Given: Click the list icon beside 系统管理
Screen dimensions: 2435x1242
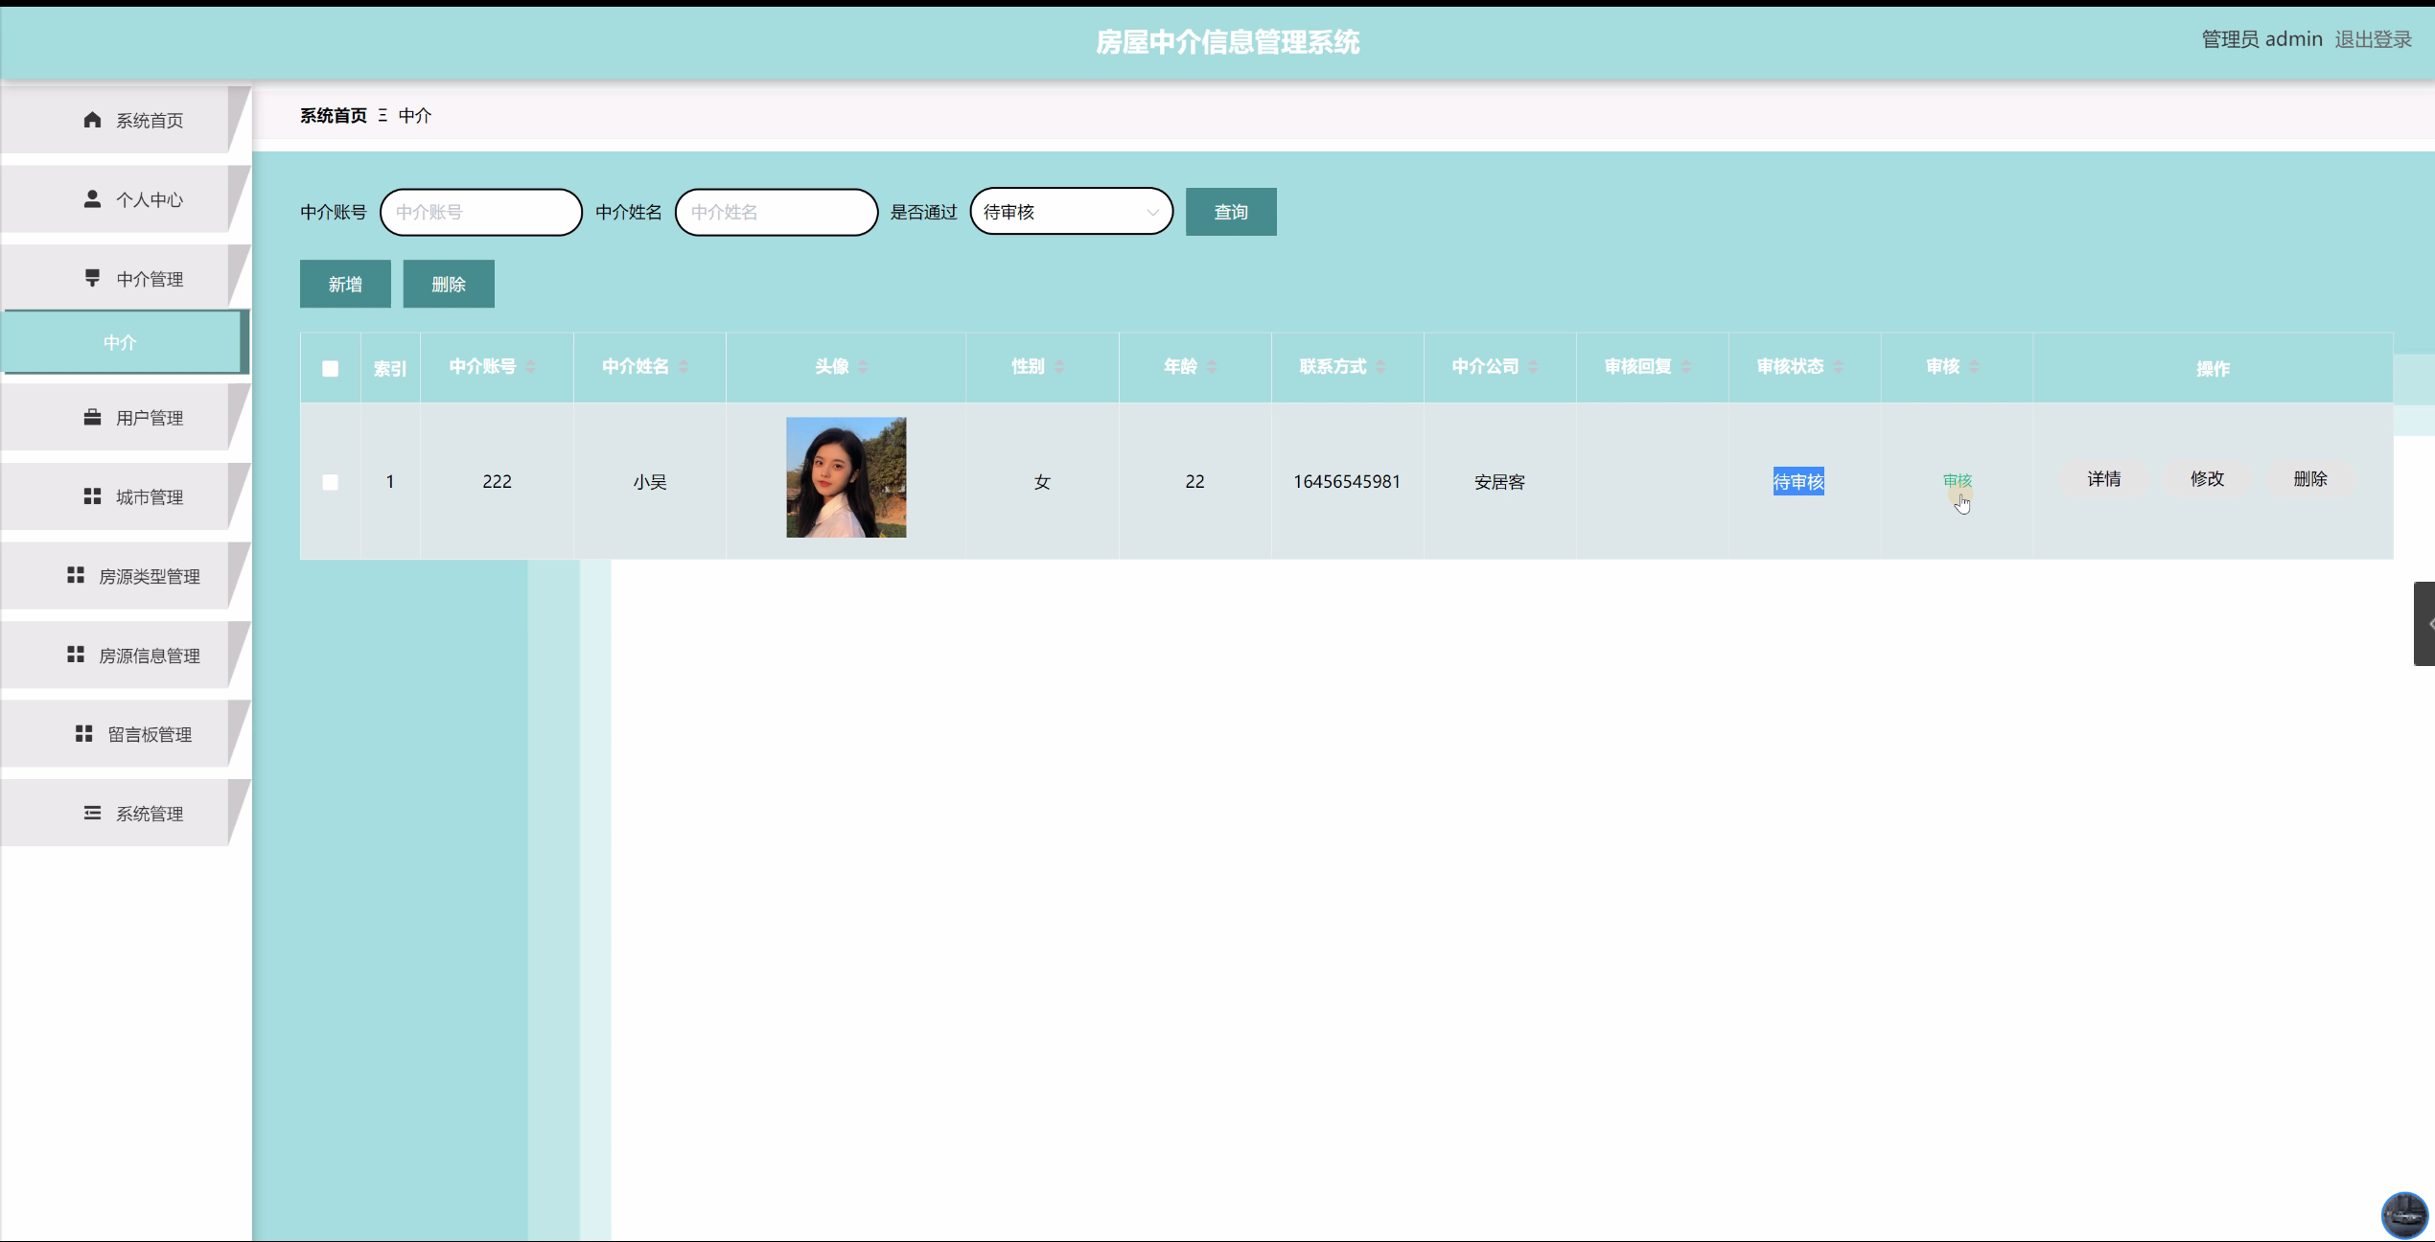Looking at the screenshot, I should 92,813.
